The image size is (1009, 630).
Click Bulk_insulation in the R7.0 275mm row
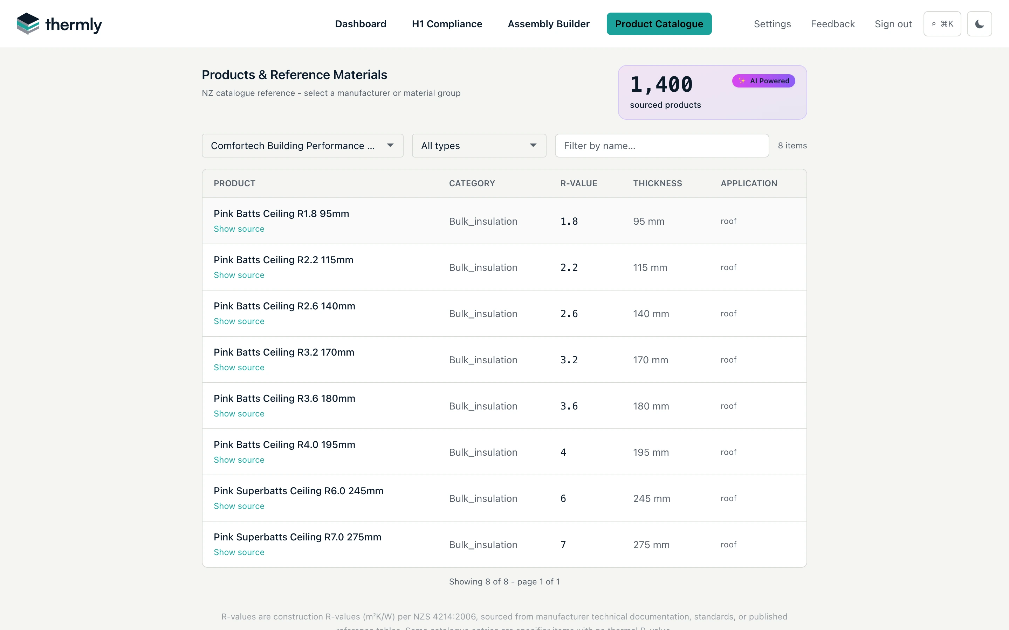click(483, 545)
